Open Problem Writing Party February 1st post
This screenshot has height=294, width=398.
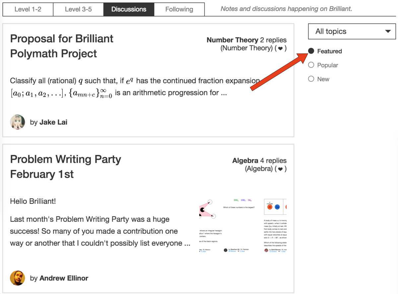point(66,167)
